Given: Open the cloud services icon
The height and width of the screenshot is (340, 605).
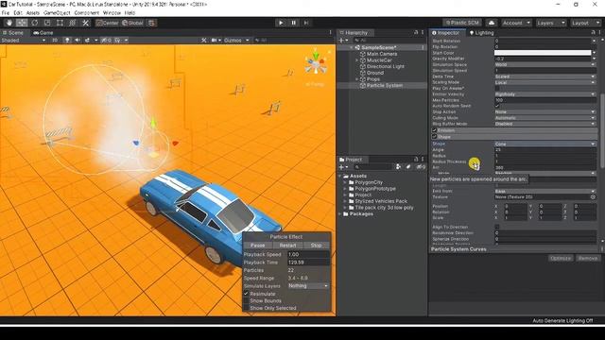Looking at the screenshot, I should pyautogui.click(x=492, y=23).
